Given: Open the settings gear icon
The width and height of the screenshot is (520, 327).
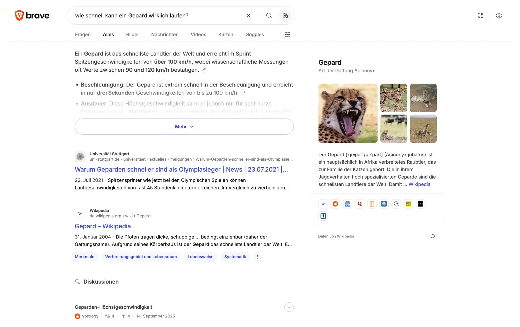Looking at the screenshot, I should click(x=499, y=16).
